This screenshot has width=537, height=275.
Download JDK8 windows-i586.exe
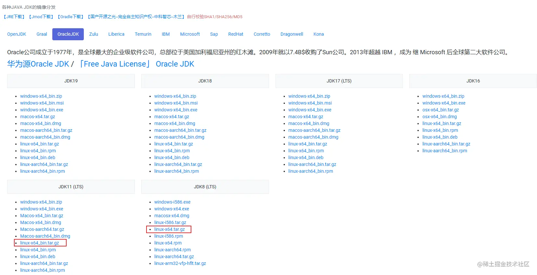[x=173, y=202]
